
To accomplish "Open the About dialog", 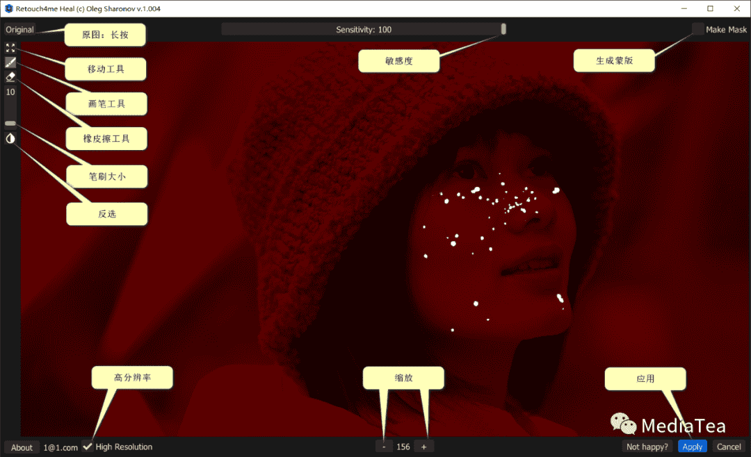I will coord(22,447).
